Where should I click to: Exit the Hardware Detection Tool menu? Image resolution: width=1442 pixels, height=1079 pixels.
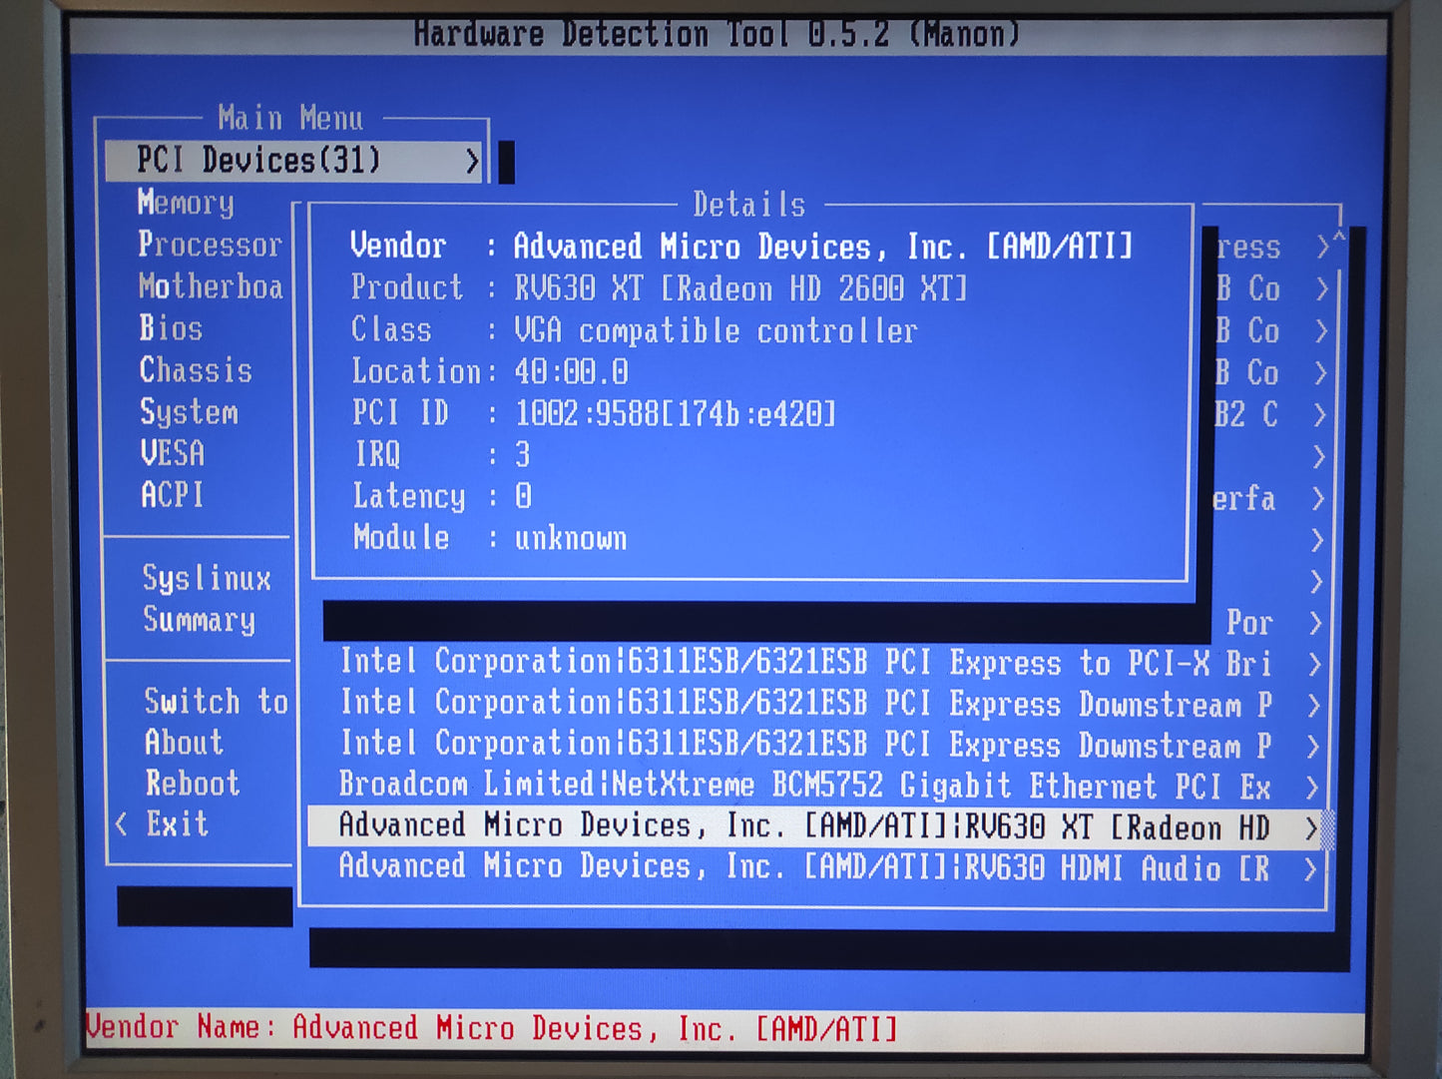[x=177, y=824]
